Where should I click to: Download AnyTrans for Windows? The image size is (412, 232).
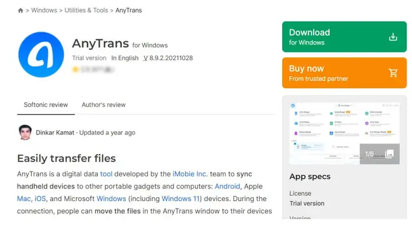pyautogui.click(x=344, y=37)
